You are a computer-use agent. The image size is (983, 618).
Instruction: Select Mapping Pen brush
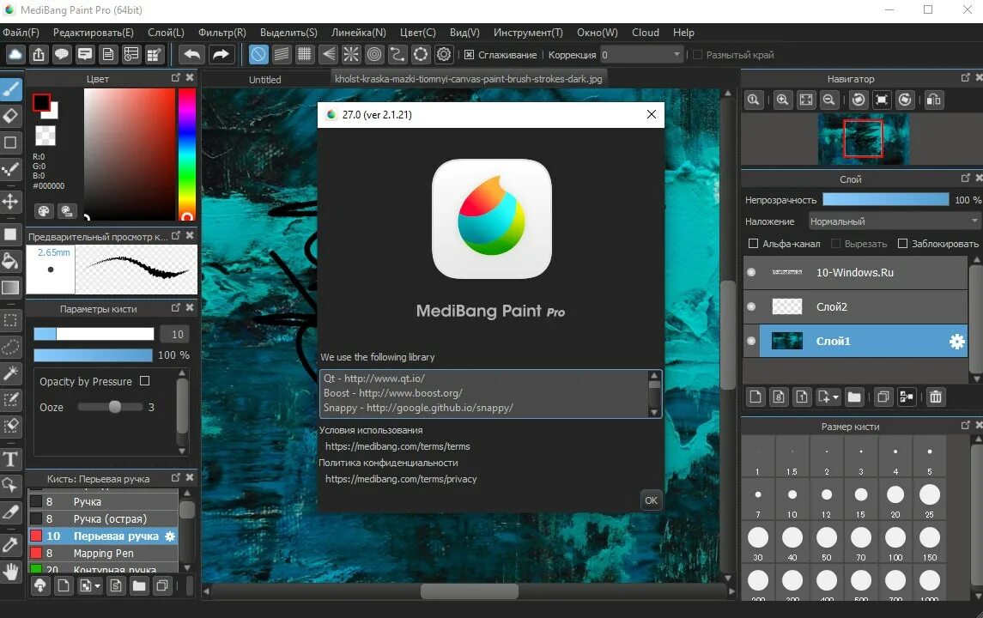[x=103, y=554]
